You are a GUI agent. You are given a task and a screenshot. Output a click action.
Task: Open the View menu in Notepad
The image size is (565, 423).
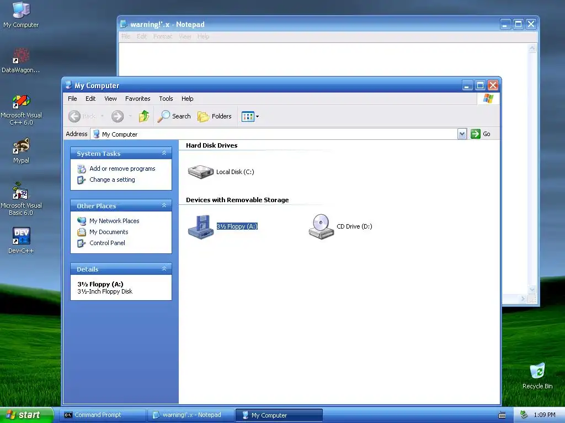pyautogui.click(x=185, y=36)
